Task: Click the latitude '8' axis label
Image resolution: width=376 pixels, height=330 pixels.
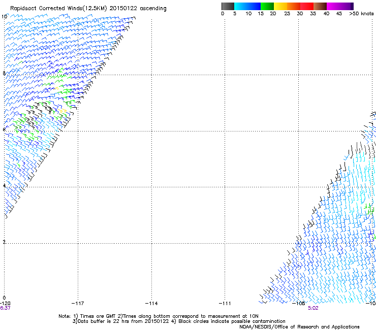Action: tap(4, 73)
